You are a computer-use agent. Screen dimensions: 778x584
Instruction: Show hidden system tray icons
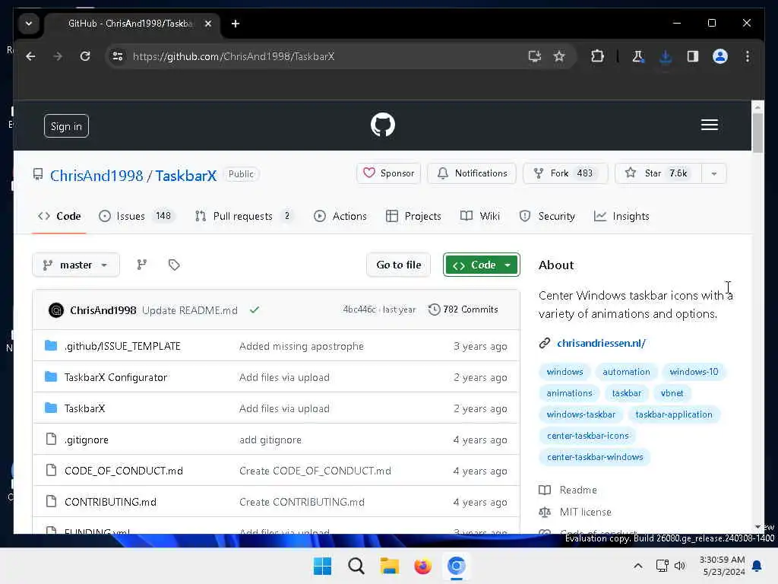tap(638, 566)
